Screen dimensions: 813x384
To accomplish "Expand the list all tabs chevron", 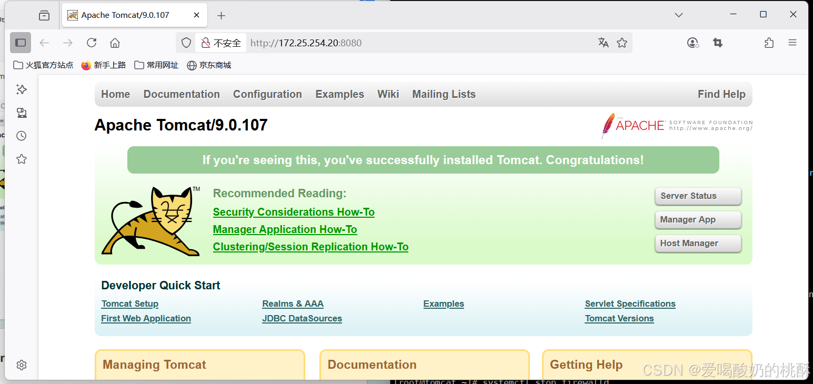I will [x=679, y=15].
